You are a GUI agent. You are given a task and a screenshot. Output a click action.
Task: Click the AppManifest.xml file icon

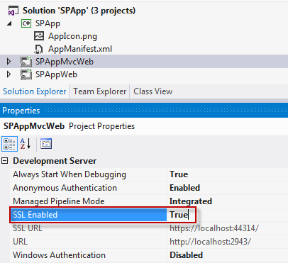(x=38, y=49)
